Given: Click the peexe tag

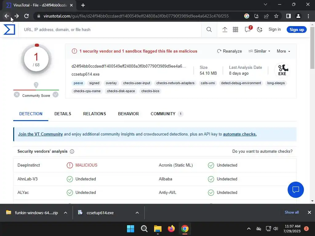Looking at the screenshot, I should pyautogui.click(x=78, y=83).
